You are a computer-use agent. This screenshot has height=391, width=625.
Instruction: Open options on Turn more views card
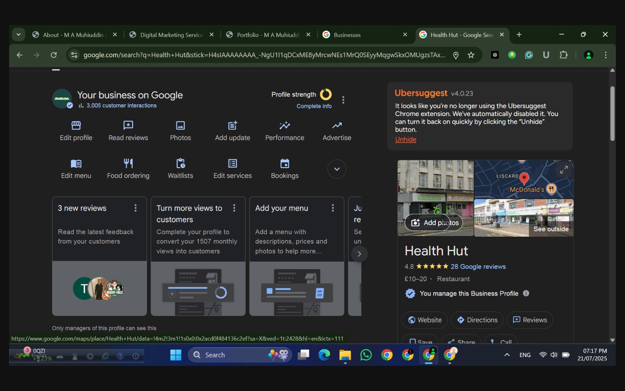click(234, 208)
